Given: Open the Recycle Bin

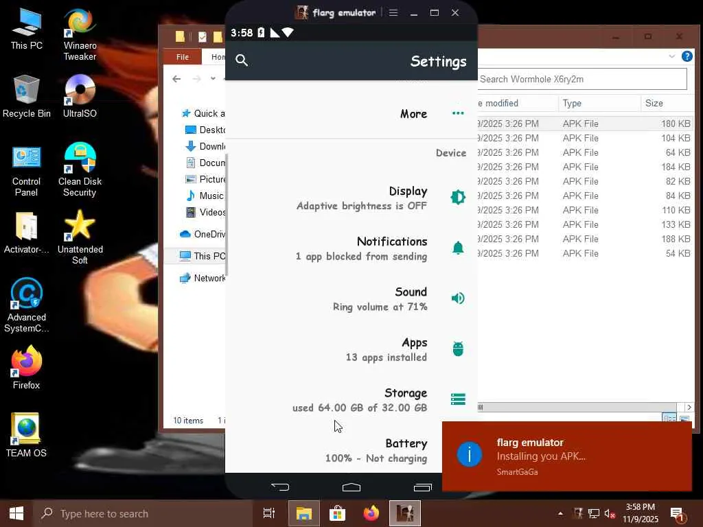Looking at the screenshot, I should [27, 97].
